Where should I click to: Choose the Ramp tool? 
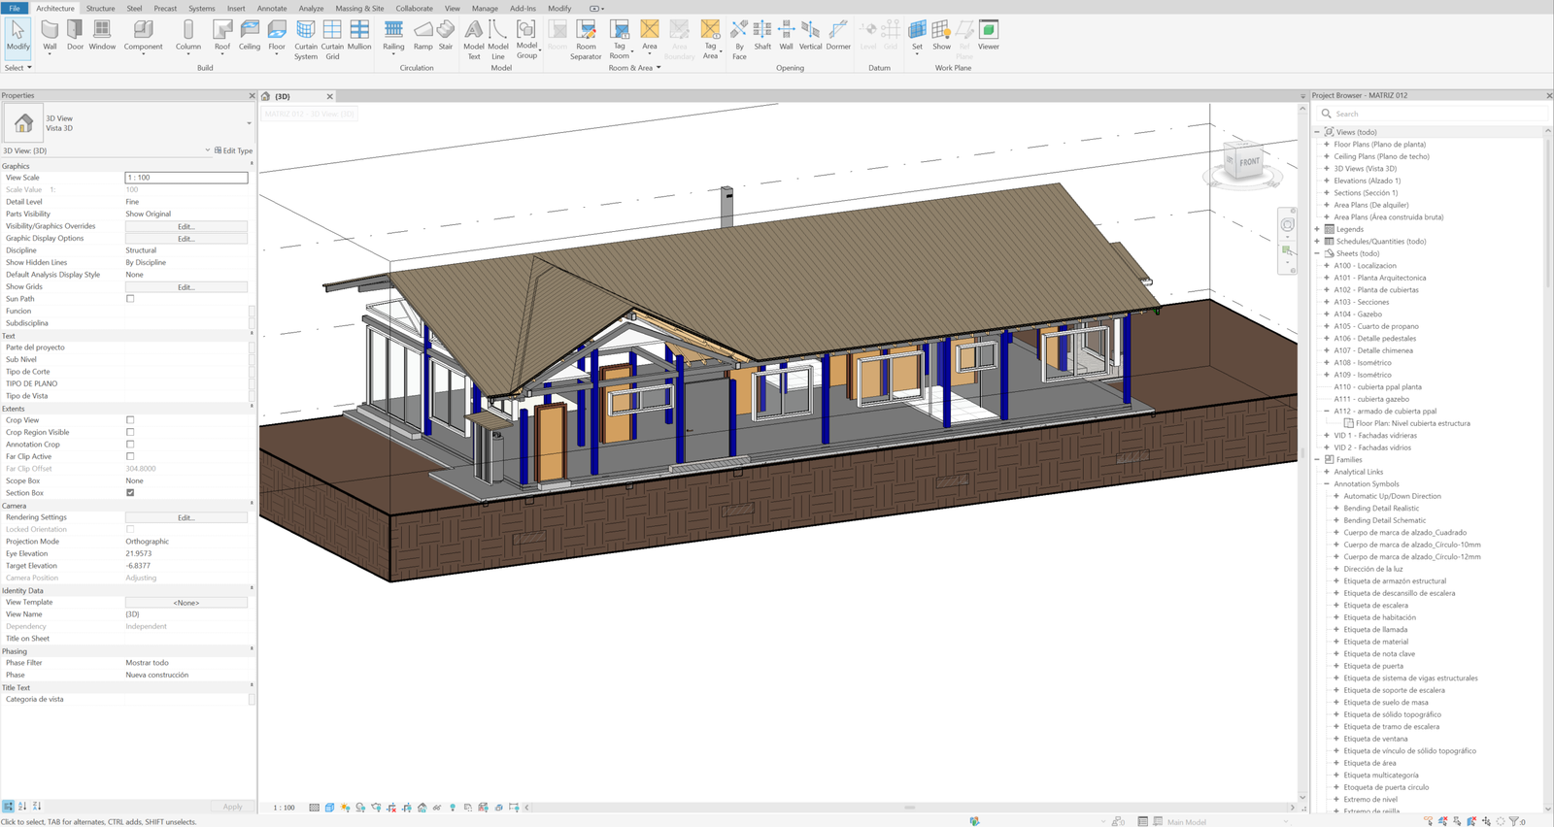pyautogui.click(x=423, y=35)
